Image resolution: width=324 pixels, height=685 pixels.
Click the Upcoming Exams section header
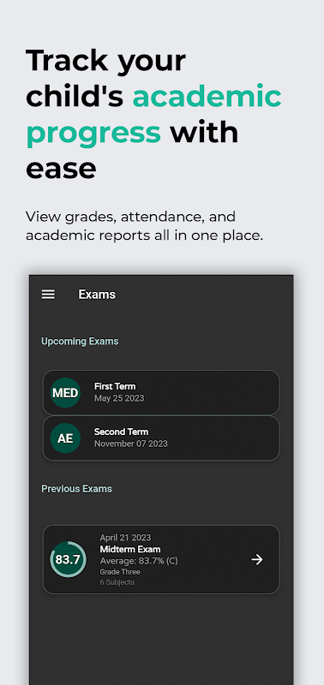point(80,341)
